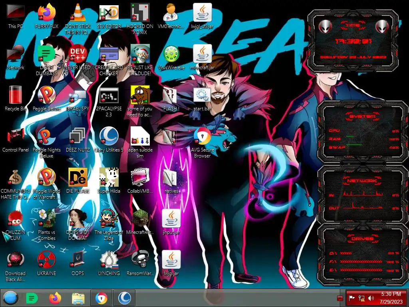This screenshot has height=307, width=409.
Task: Open the green chat app in taskbar
Action: pos(32,298)
